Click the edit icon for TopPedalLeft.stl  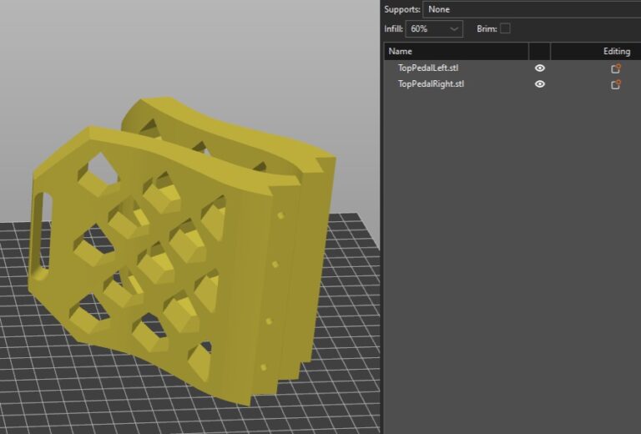coord(616,68)
